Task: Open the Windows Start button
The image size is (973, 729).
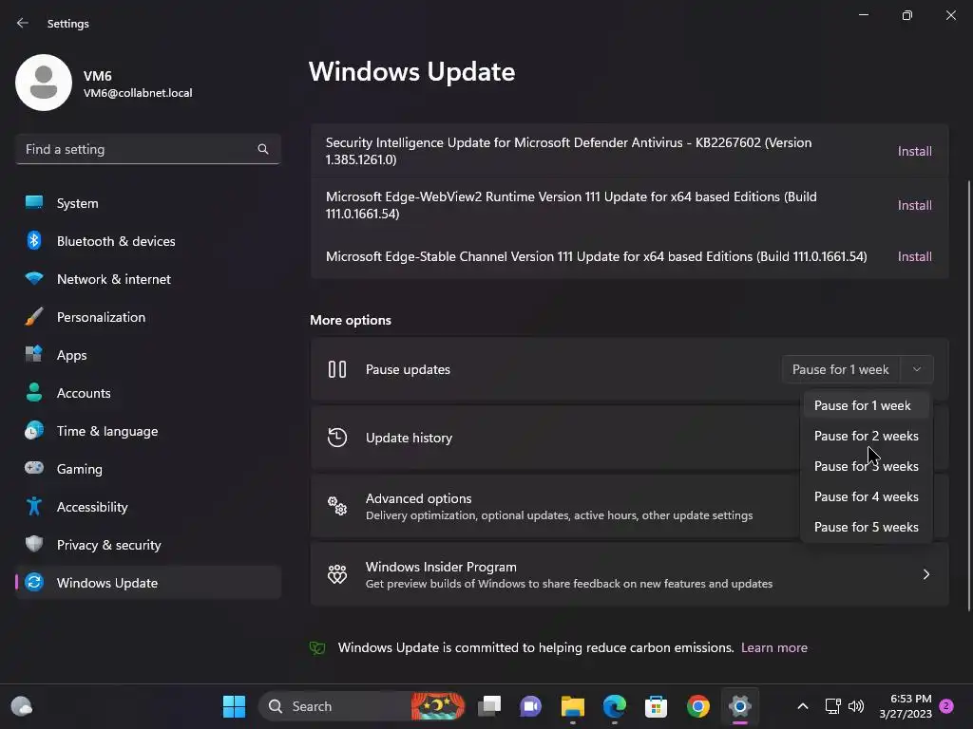Action: tap(234, 706)
